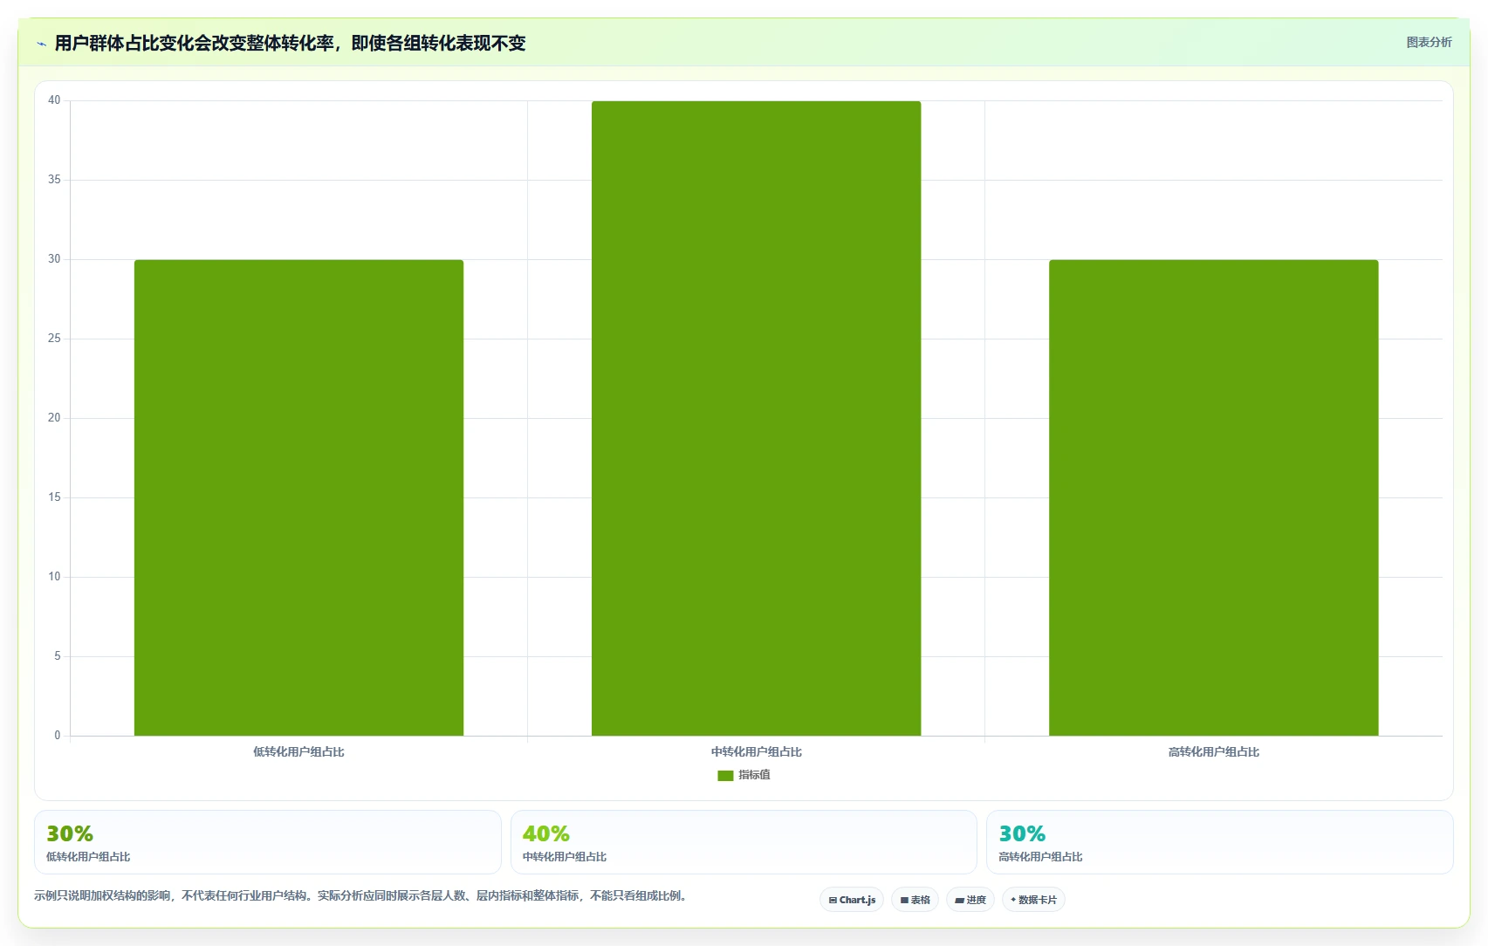Click the 指标值 legend text

(754, 775)
